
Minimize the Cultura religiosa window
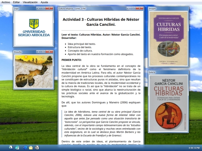(x=129, y=8)
